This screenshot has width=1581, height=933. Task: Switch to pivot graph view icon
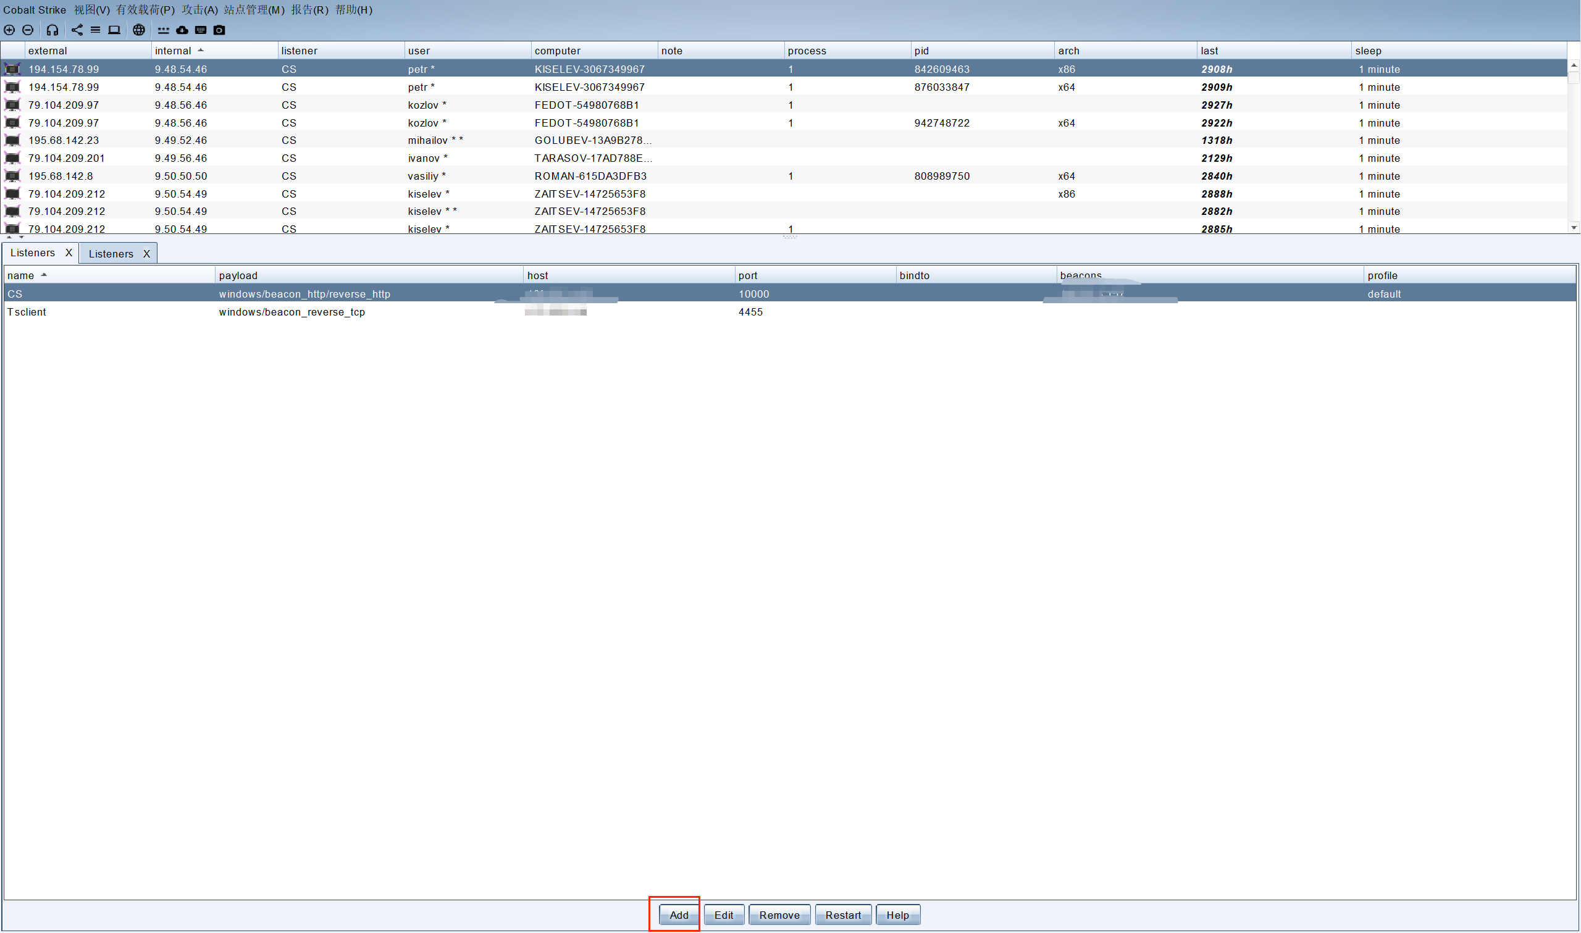(77, 30)
